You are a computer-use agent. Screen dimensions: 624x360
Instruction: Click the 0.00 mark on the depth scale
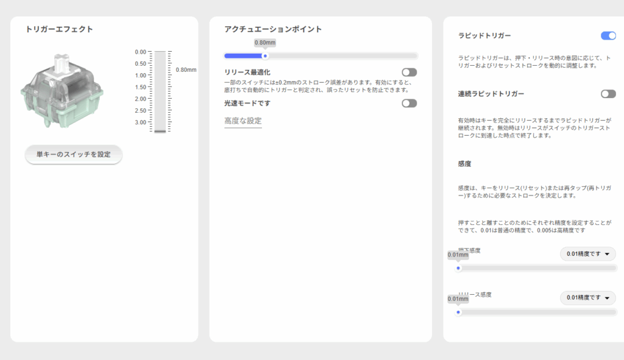(x=140, y=52)
